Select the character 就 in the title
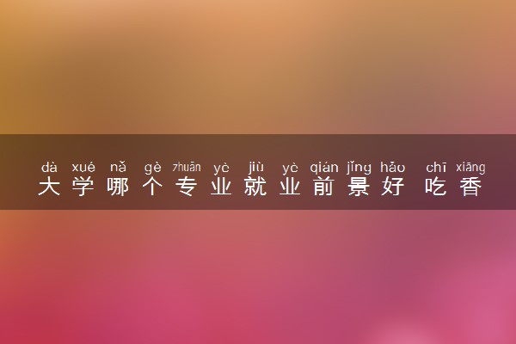Screen dimensions: 516x344 [x=255, y=187]
